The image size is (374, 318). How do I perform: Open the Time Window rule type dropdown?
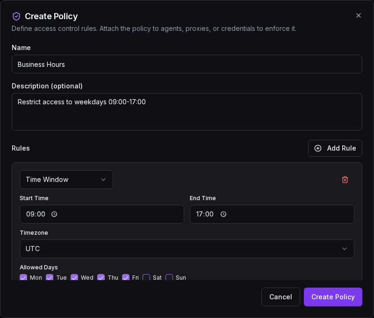66,180
